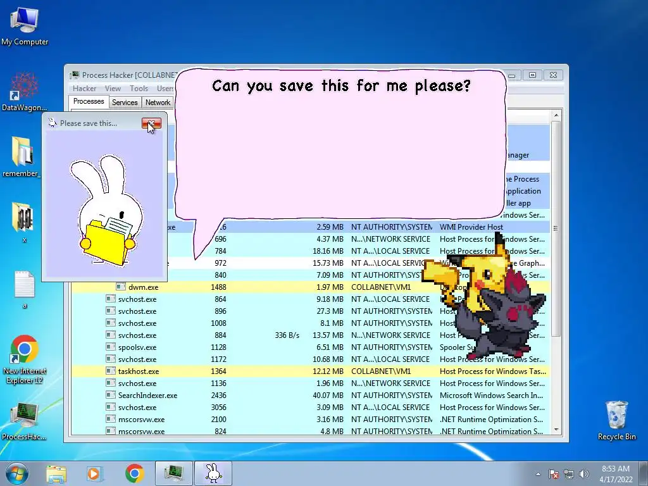Viewport: 648px width, 486px height.
Task: Click the '336 B/s' I/O rate value
Action: pyautogui.click(x=287, y=335)
